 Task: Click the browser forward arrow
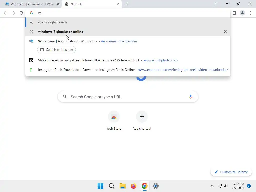tap(13, 13)
